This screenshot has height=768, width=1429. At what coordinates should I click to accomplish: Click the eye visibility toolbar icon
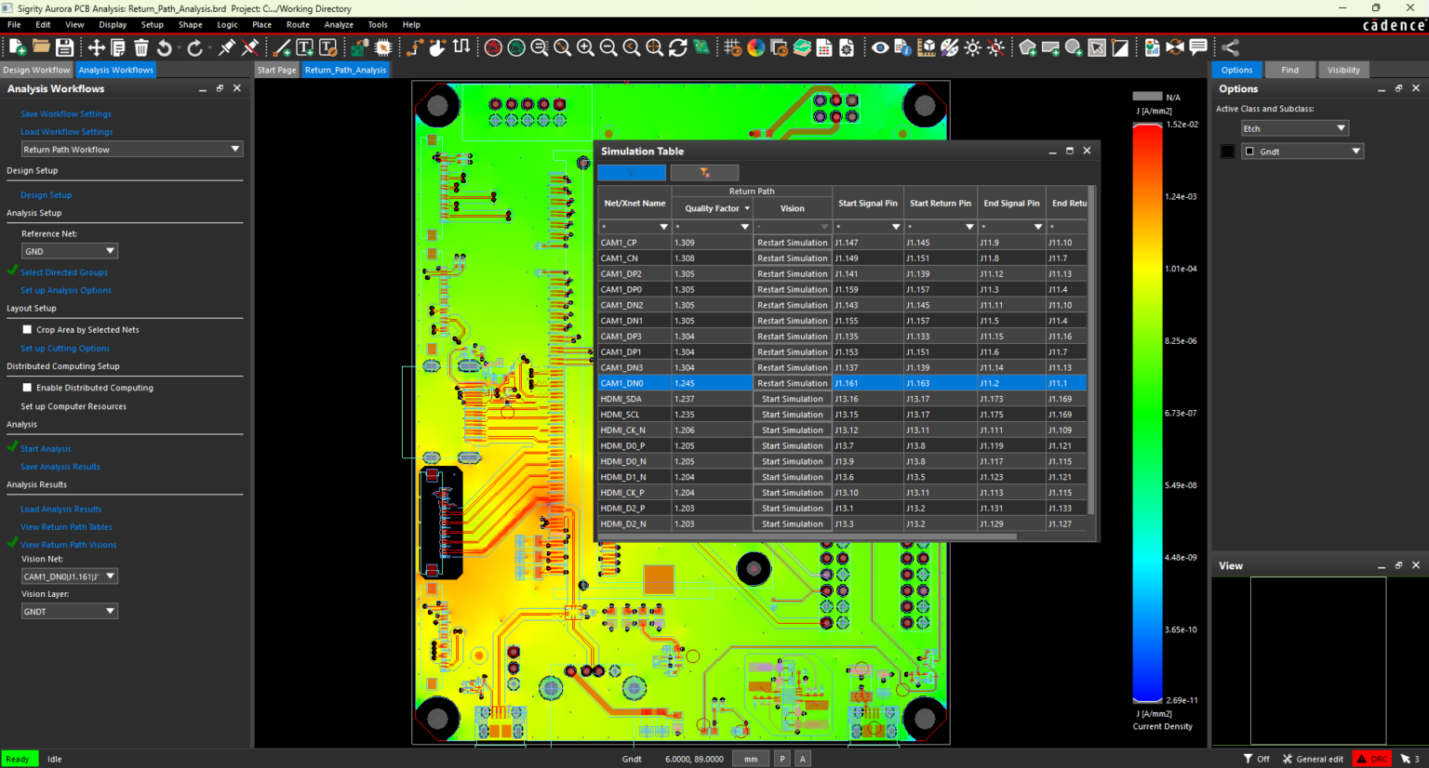879,47
